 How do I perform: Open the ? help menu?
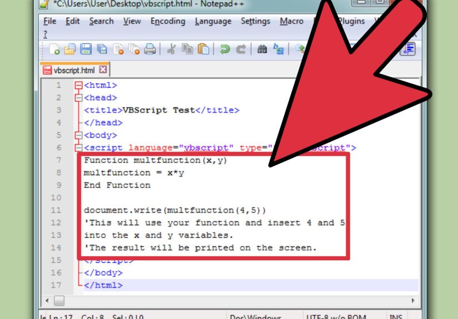point(46,34)
